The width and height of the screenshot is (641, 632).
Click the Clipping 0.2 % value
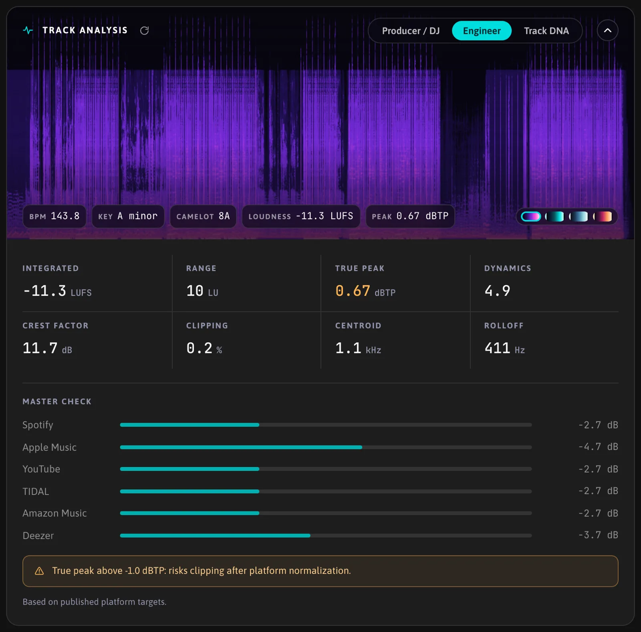point(204,348)
